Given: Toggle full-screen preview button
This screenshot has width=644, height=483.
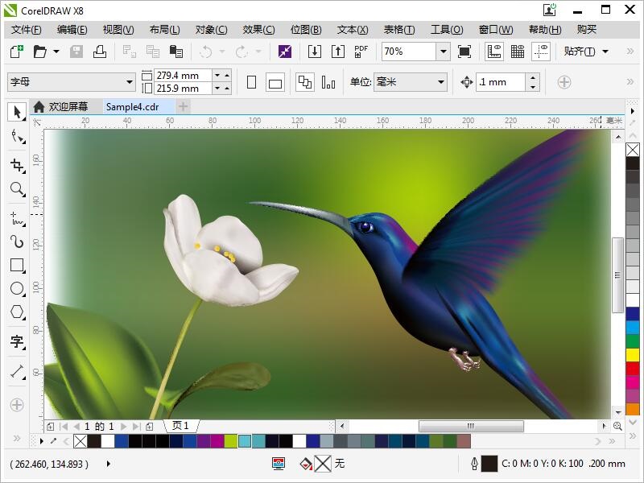Looking at the screenshot, I should [464, 52].
